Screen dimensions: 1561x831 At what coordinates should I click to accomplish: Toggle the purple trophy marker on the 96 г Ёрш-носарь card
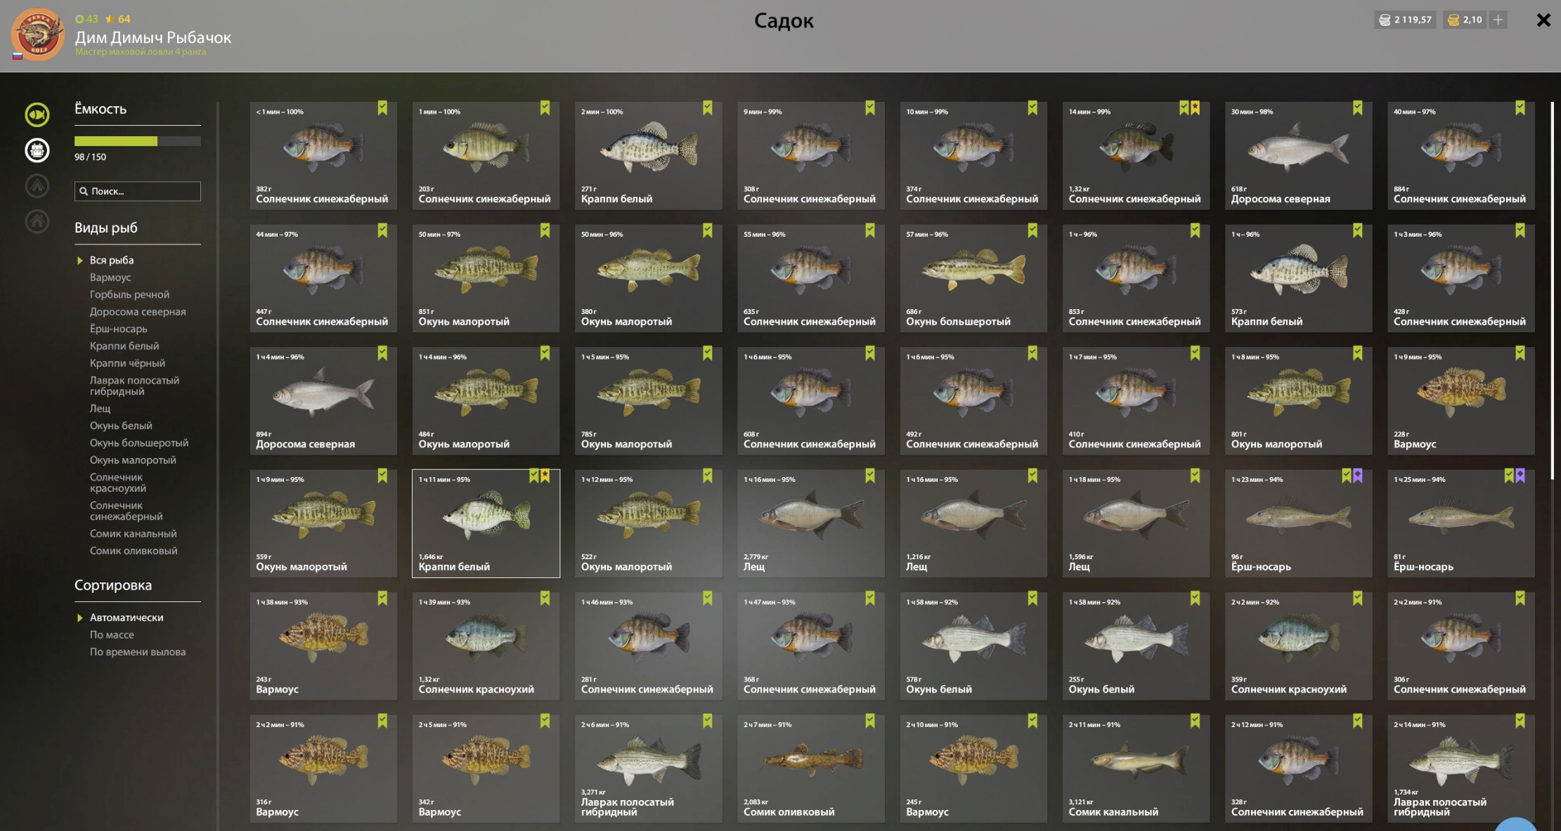(1358, 476)
